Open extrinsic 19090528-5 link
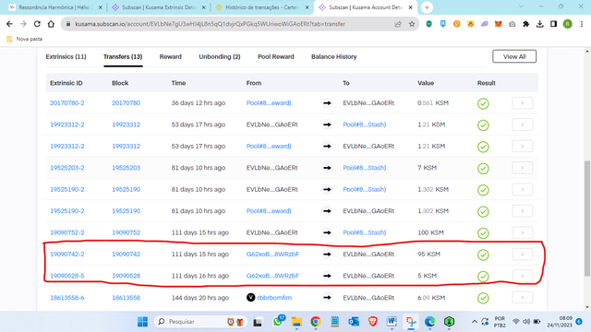 click(67, 276)
